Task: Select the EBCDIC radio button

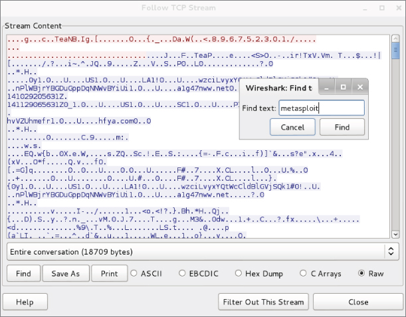Action: point(182,273)
